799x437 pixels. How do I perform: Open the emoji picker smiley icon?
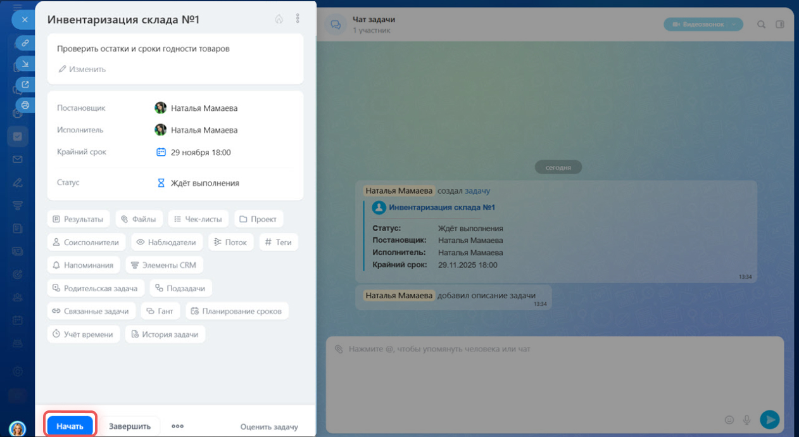[729, 419]
